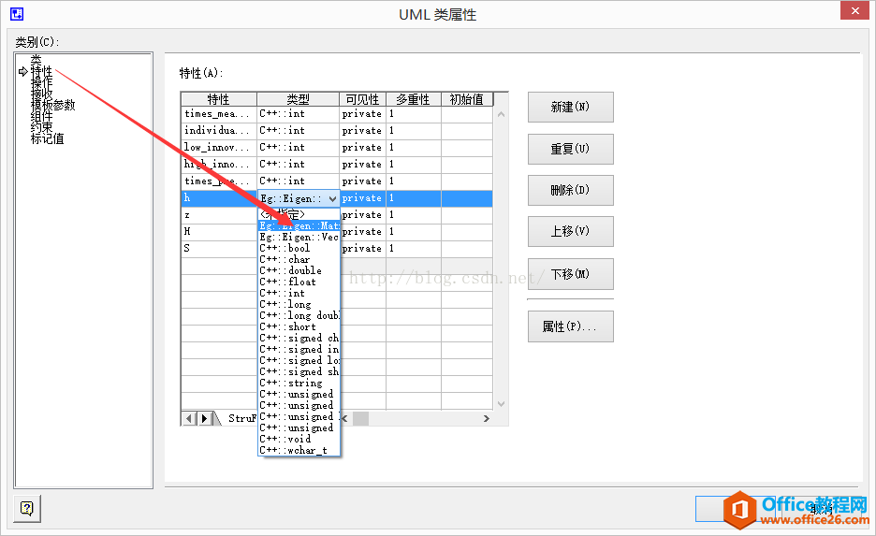Click the horizontal scrollbar right arrow

(x=486, y=418)
